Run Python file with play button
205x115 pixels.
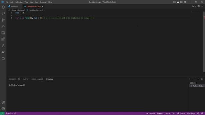[193, 6]
